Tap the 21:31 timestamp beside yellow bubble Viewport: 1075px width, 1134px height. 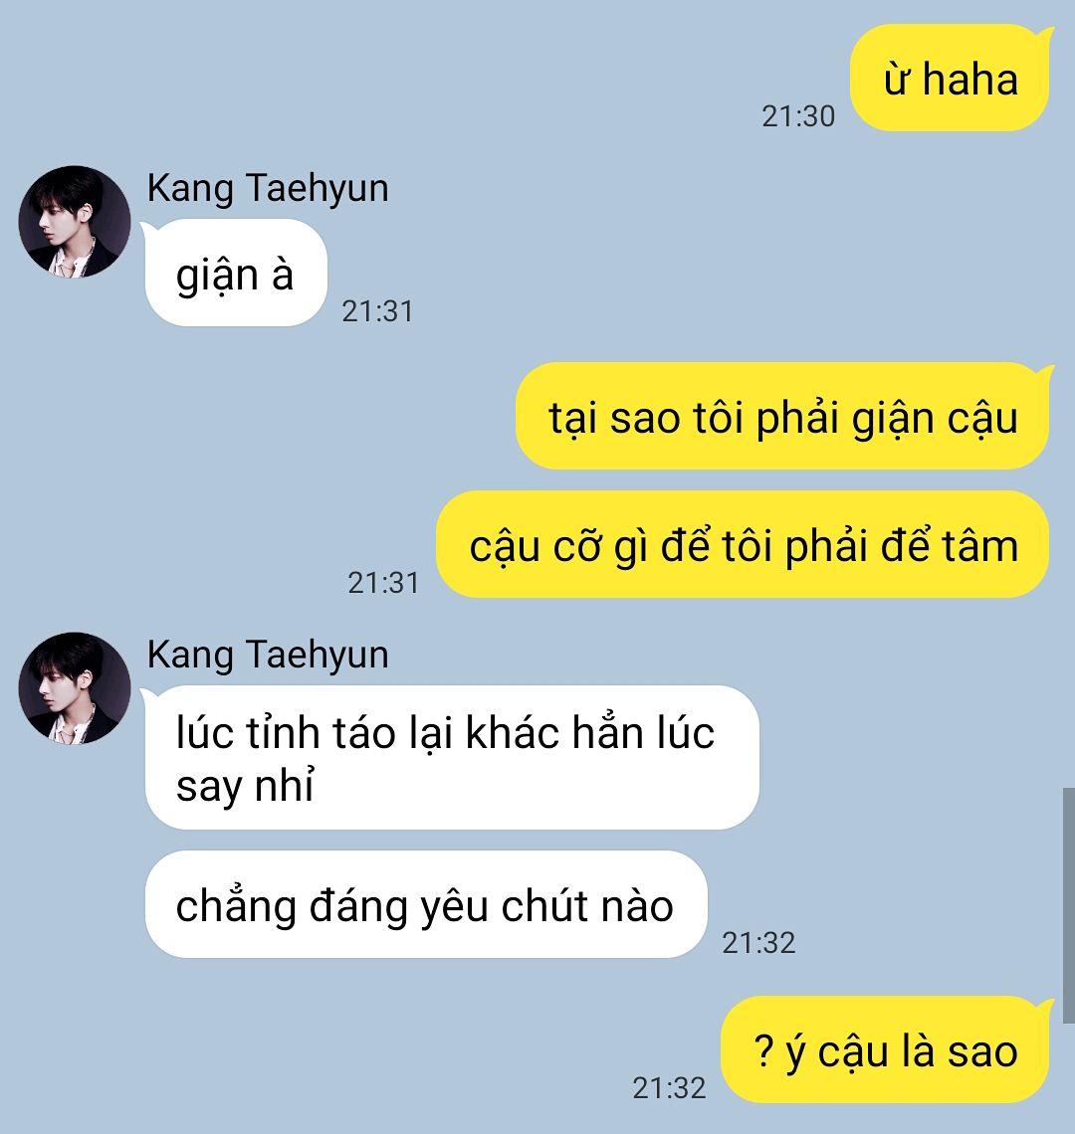click(383, 583)
